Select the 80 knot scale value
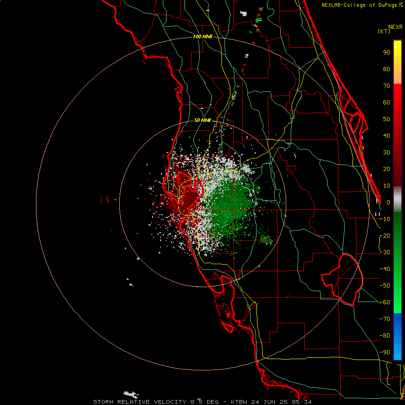Screen dimensions: 405x405 coord(387,69)
